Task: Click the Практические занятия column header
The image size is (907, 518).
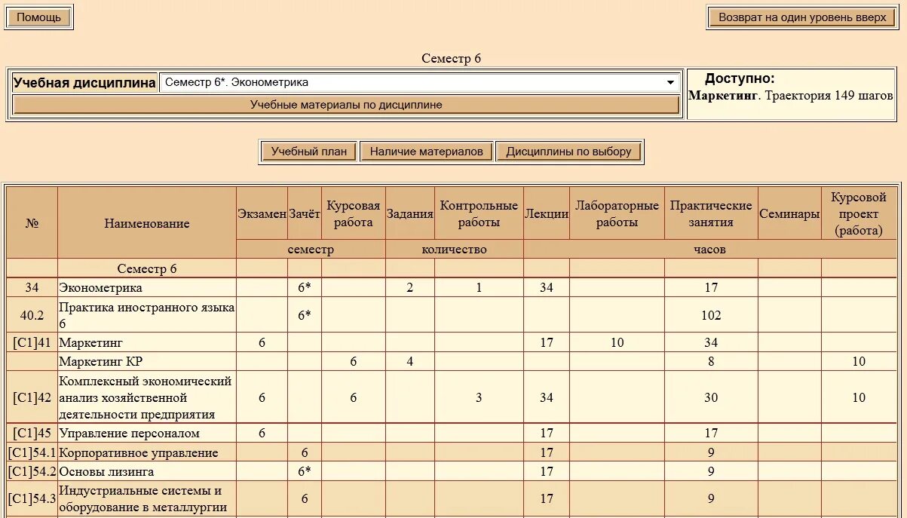Action: tap(711, 213)
